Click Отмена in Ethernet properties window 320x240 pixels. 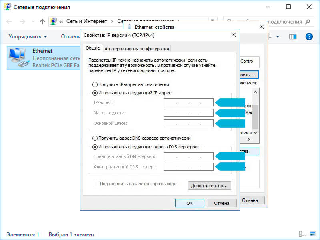click(x=252, y=200)
